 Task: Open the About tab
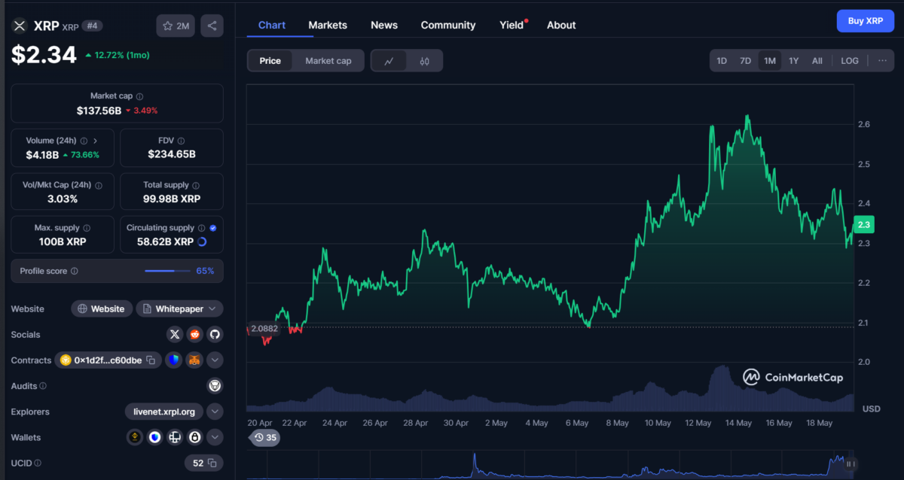coord(561,25)
